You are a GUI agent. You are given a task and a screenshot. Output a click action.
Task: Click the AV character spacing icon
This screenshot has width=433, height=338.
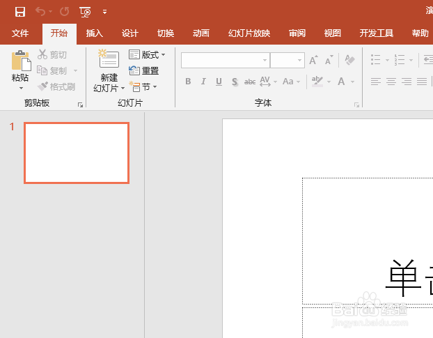click(x=265, y=82)
